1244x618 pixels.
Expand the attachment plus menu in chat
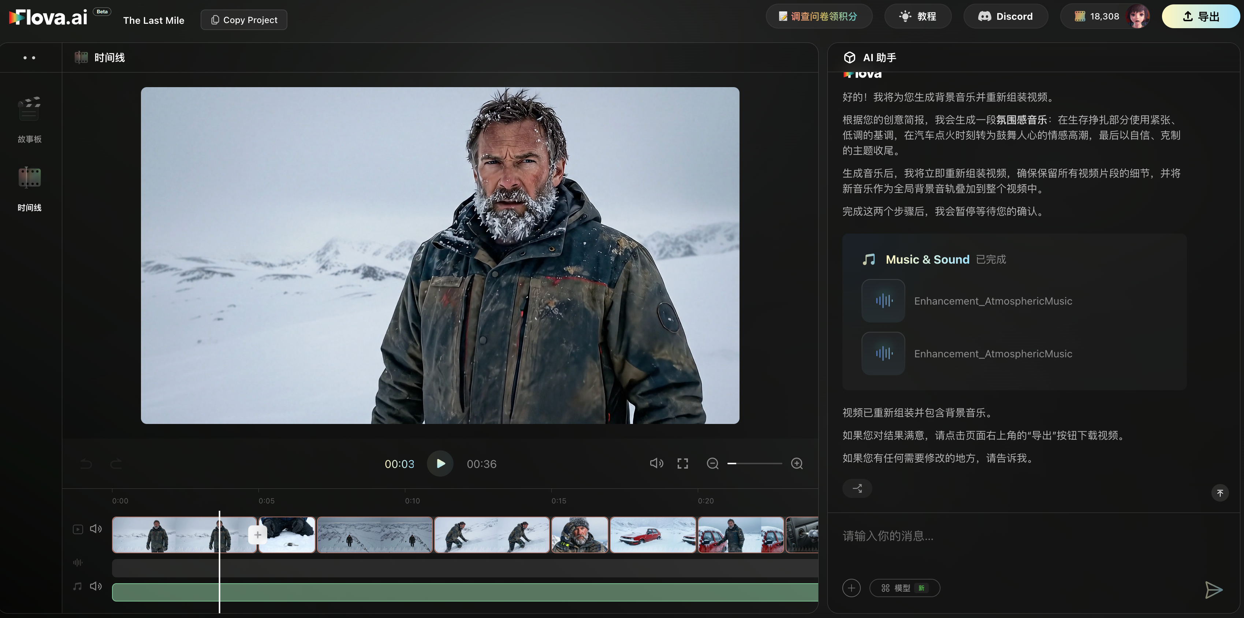point(852,588)
